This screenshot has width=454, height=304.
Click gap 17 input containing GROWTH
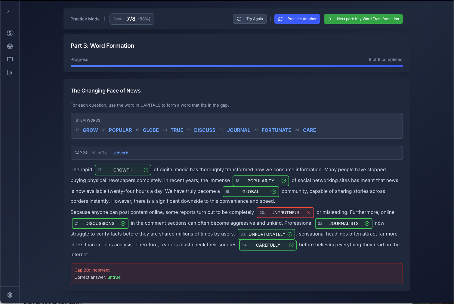[x=123, y=170]
